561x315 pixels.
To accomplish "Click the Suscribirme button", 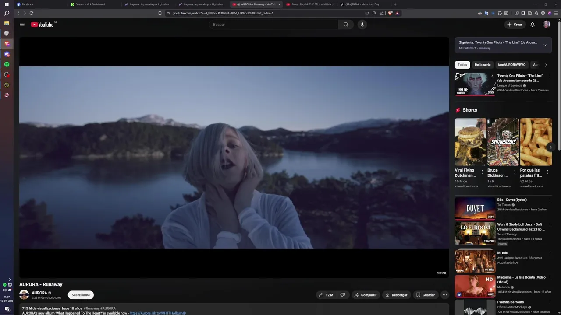I will click(81, 295).
